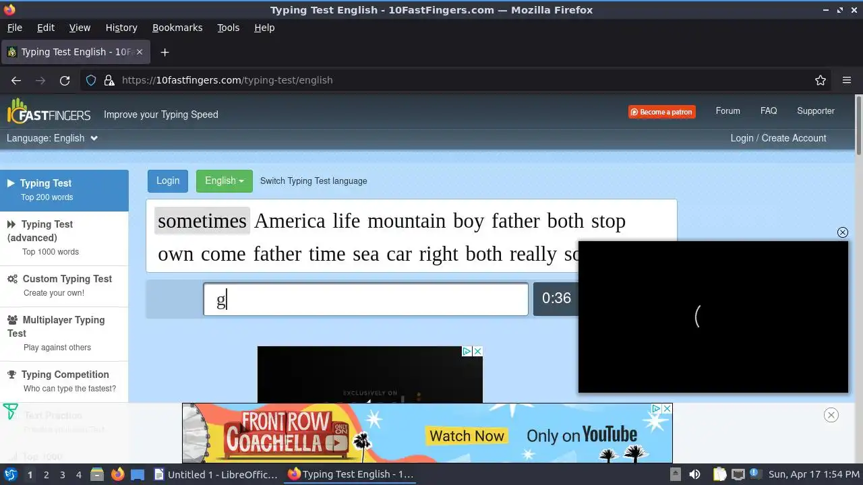Switch to Untitled 1 LibreOffice taskbar window
Image resolution: width=863 pixels, height=485 pixels.
click(x=216, y=474)
